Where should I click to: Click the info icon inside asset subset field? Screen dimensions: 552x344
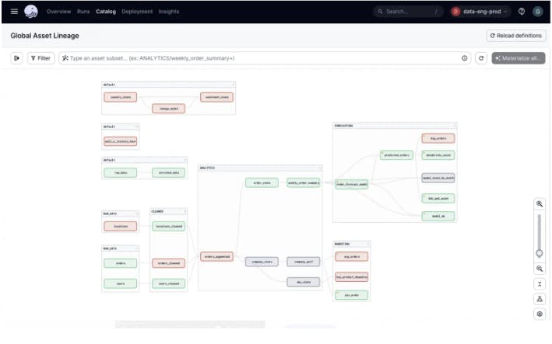pos(465,58)
